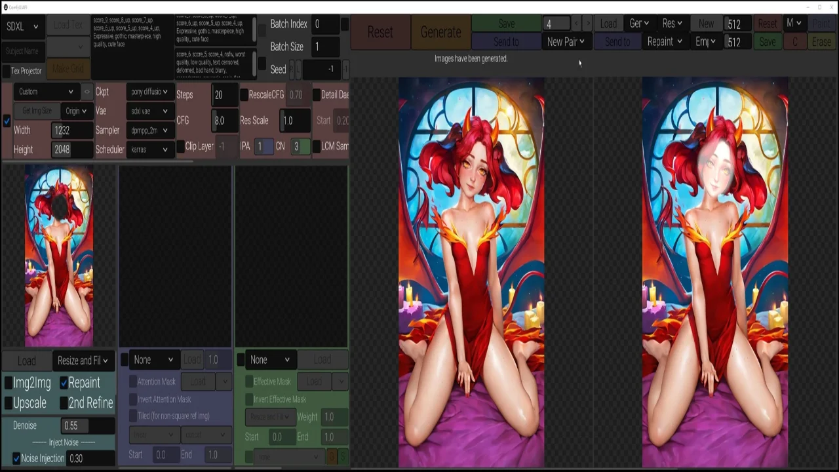This screenshot has width=839, height=472.
Task: Select the CN slot 3 button
Action: 300,146
